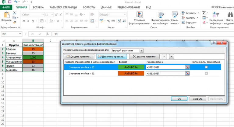Expand the font size dropdown
The image size is (234, 127).
52,15
